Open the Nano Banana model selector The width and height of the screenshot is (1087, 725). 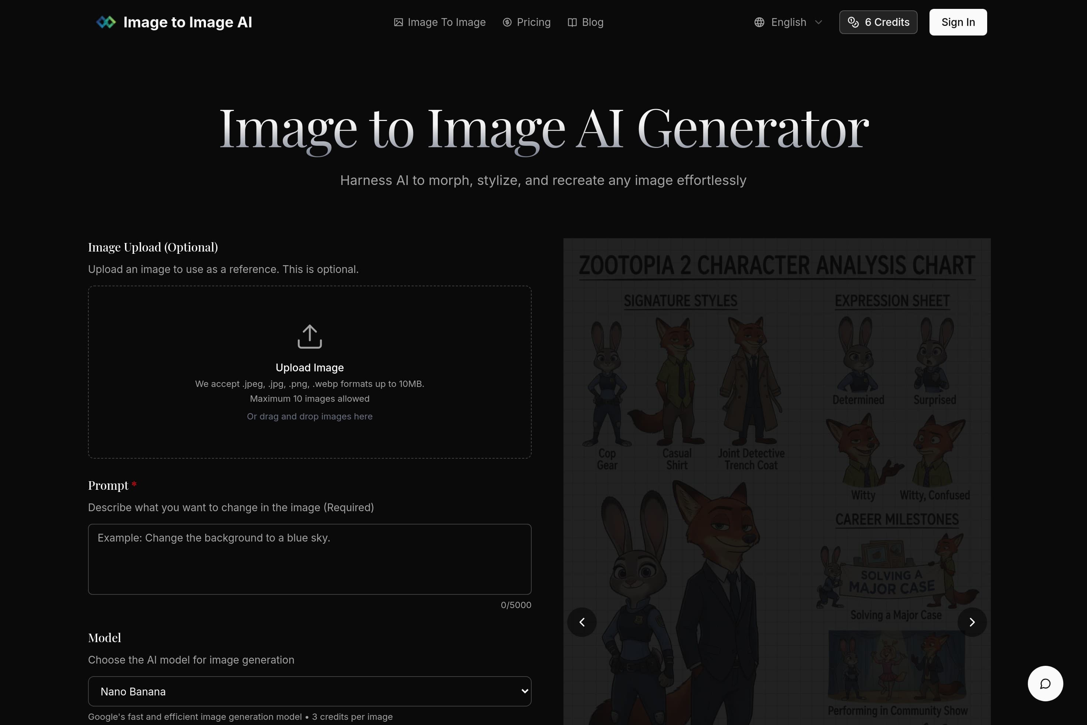click(310, 691)
